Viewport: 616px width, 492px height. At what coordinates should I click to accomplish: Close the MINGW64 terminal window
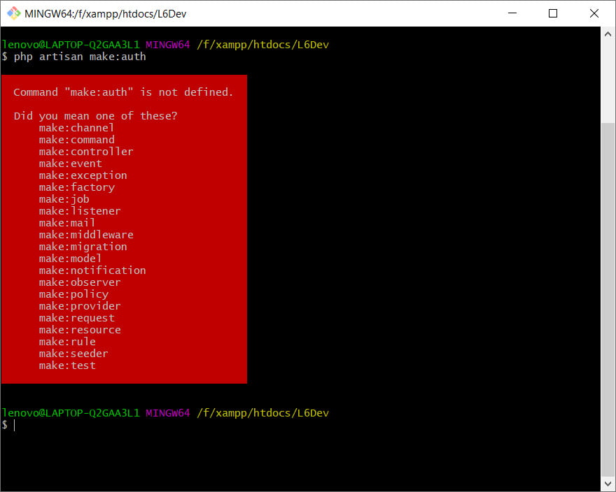pyautogui.click(x=594, y=13)
